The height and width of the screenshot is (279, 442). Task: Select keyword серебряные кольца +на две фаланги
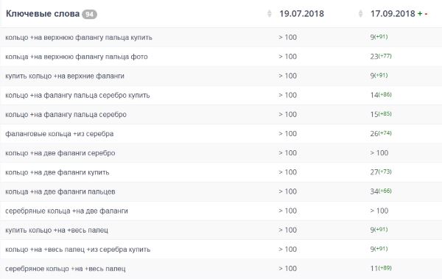click(x=66, y=211)
